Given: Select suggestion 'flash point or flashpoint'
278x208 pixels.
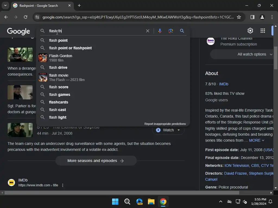Looking at the screenshot, I should coord(113,48).
